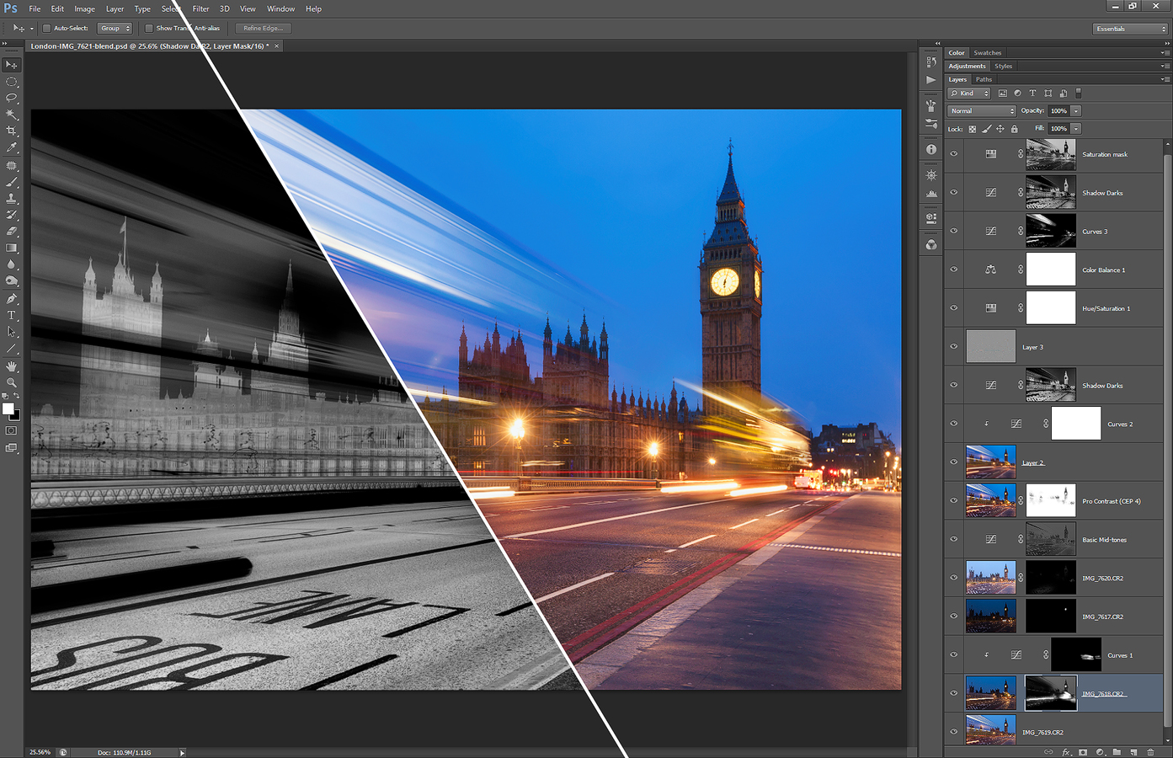Screen dimensions: 1173x758
Task: Select the Horizontal Type tool
Action: coord(12,316)
